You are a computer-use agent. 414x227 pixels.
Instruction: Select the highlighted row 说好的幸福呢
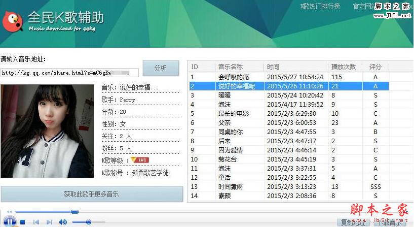tap(289, 86)
